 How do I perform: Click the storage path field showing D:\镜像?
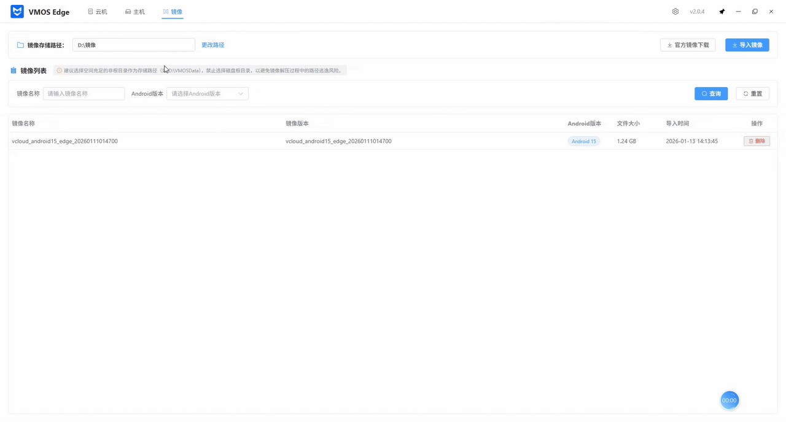pos(133,45)
